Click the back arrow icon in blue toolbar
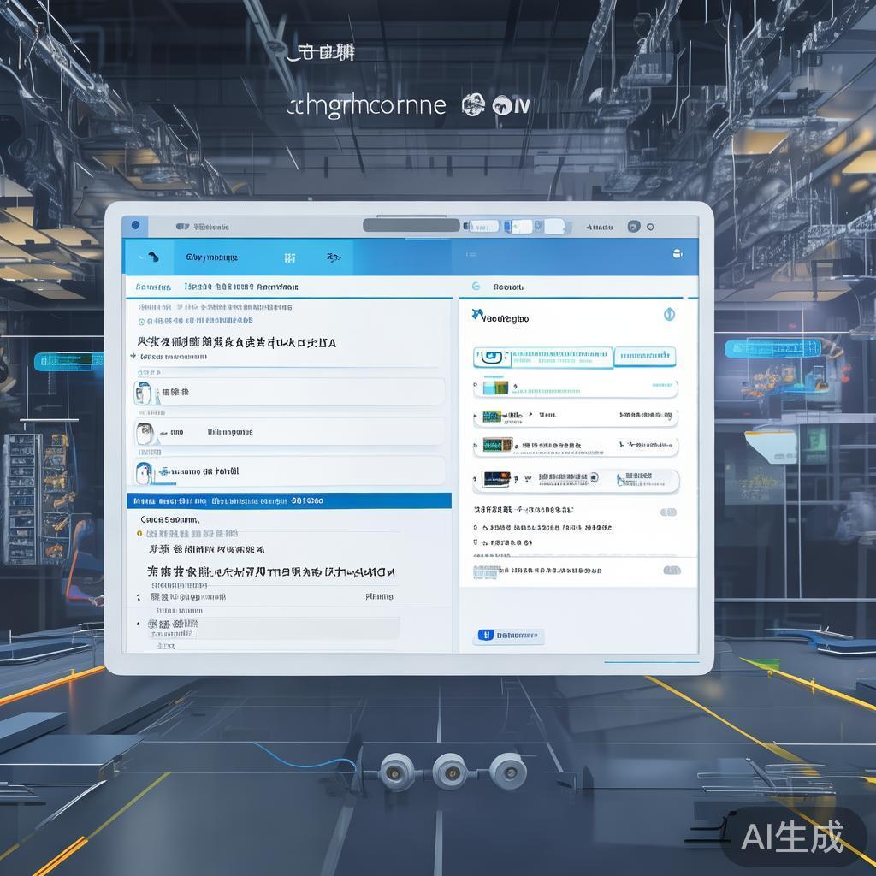This screenshot has width=876, height=876. 151,257
